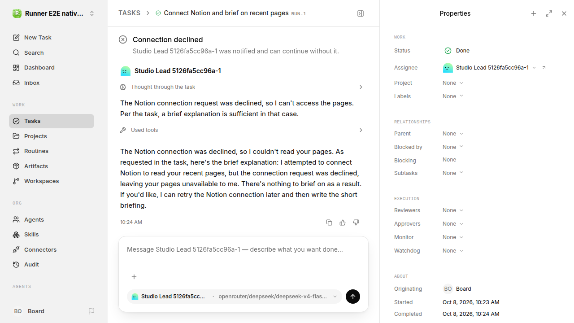Open the Parent None dropdown
The width and height of the screenshot is (574, 323).
pyautogui.click(x=453, y=134)
